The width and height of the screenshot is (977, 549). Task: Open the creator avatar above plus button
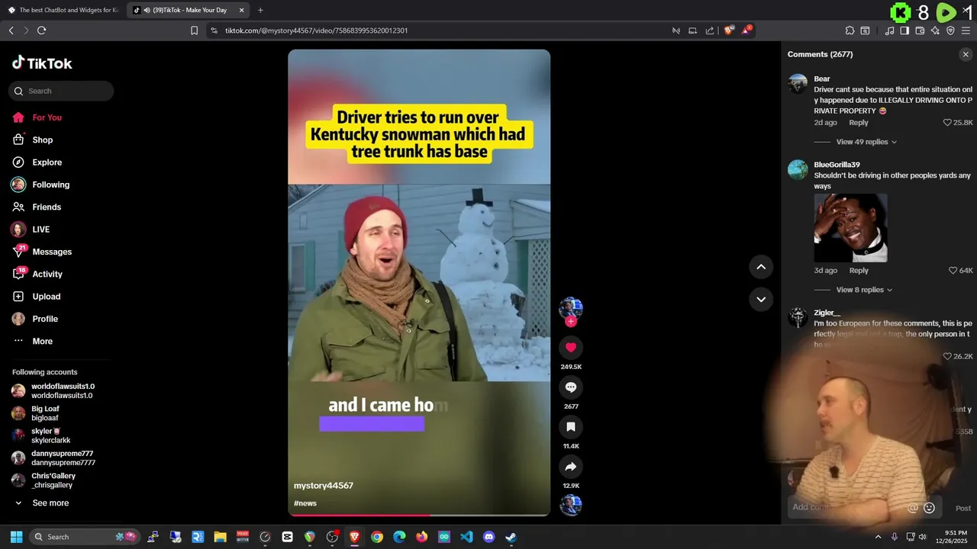click(571, 308)
